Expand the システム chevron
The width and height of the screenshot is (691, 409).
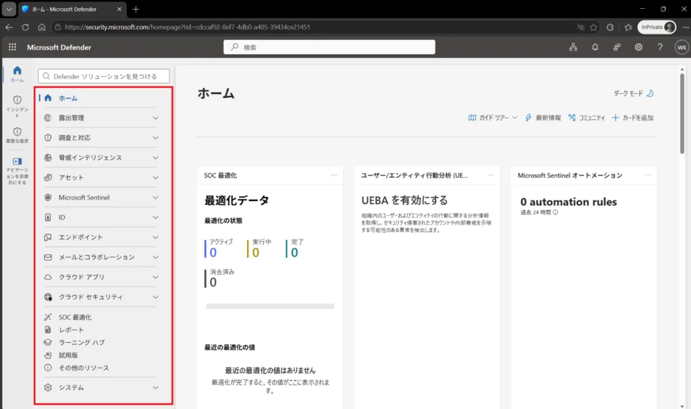pos(156,387)
